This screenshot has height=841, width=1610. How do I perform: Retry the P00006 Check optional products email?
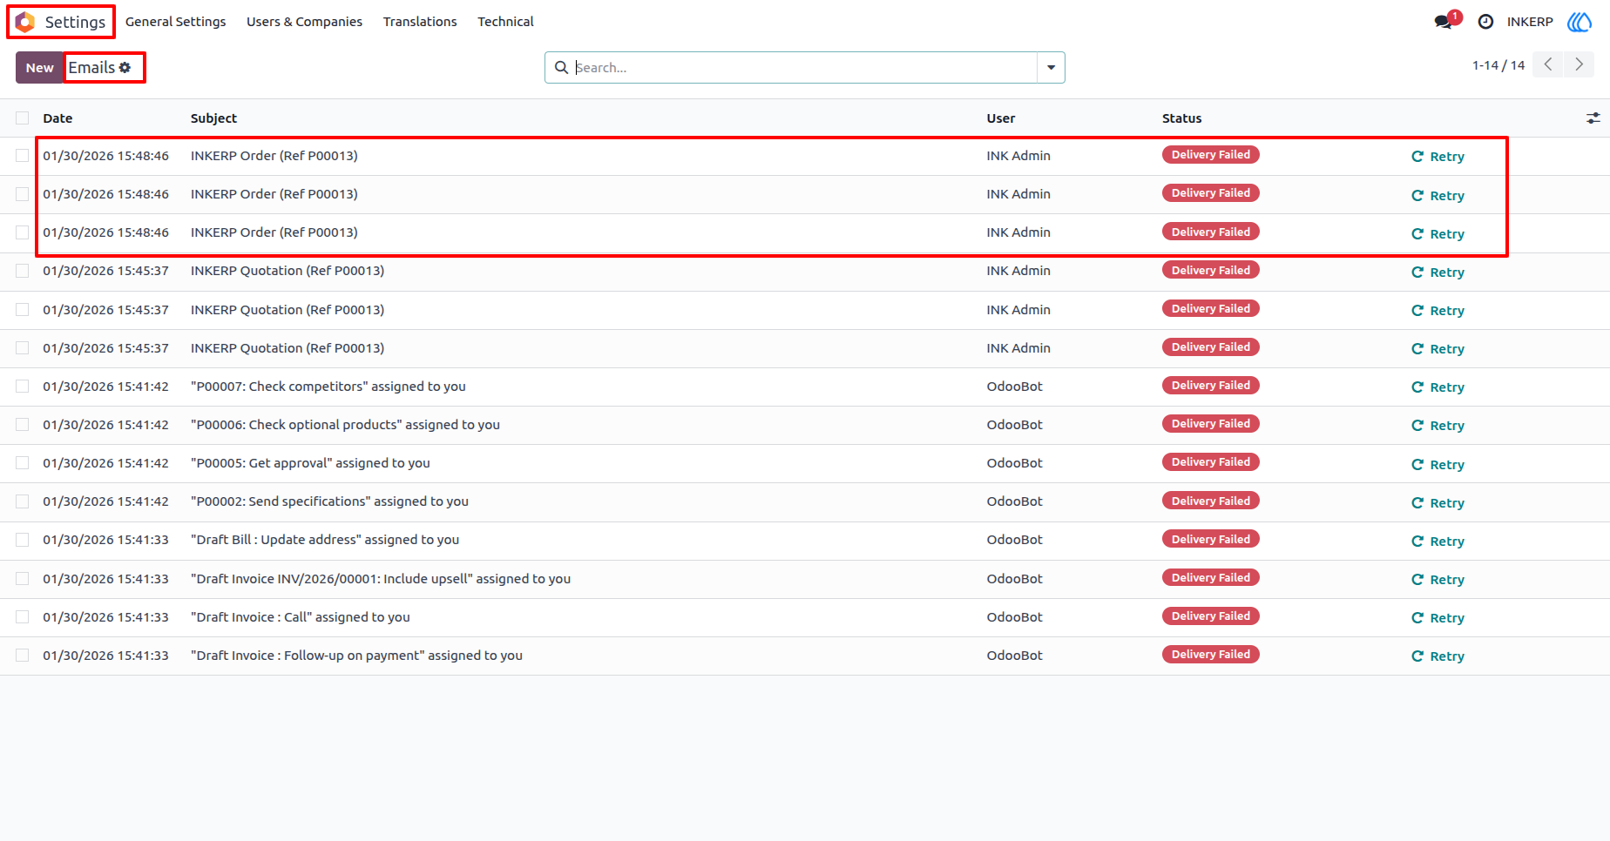coord(1437,426)
